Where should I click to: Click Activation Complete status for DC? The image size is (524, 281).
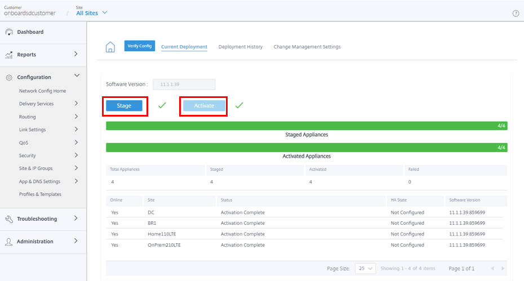tap(243, 212)
